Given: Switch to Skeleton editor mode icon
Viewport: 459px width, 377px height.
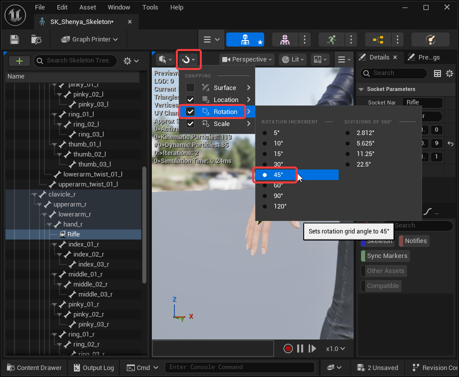Looking at the screenshot, I should [x=245, y=39].
